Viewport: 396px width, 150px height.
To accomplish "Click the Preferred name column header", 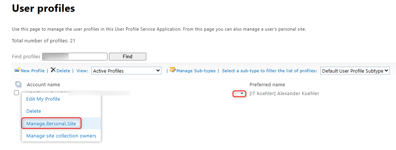I will click(267, 85).
